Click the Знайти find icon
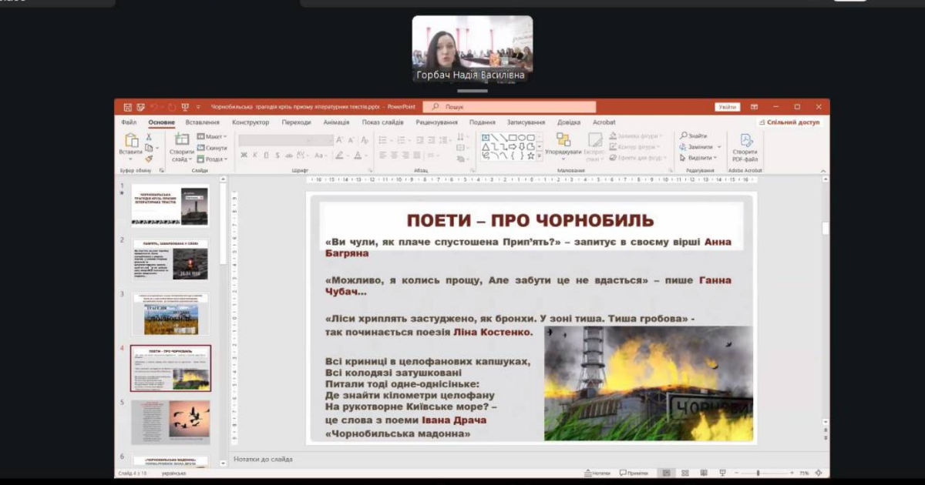This screenshot has height=485, width=925. (693, 135)
